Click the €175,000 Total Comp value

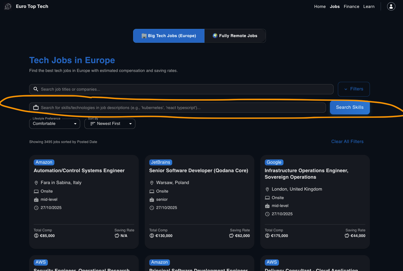click(280, 236)
